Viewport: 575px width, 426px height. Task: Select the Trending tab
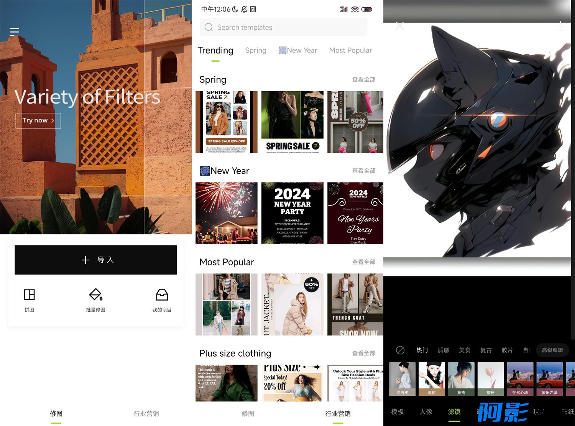pos(215,51)
